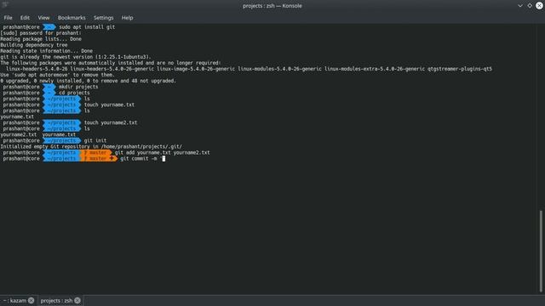Screen dimensions: 545x306
Task: Click 'git is already the newest version' line
Action: [x=76, y=57]
